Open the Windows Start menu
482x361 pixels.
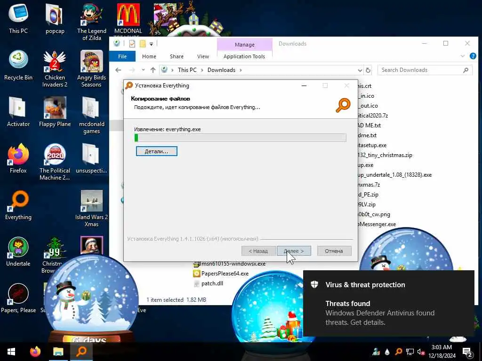[11, 352]
